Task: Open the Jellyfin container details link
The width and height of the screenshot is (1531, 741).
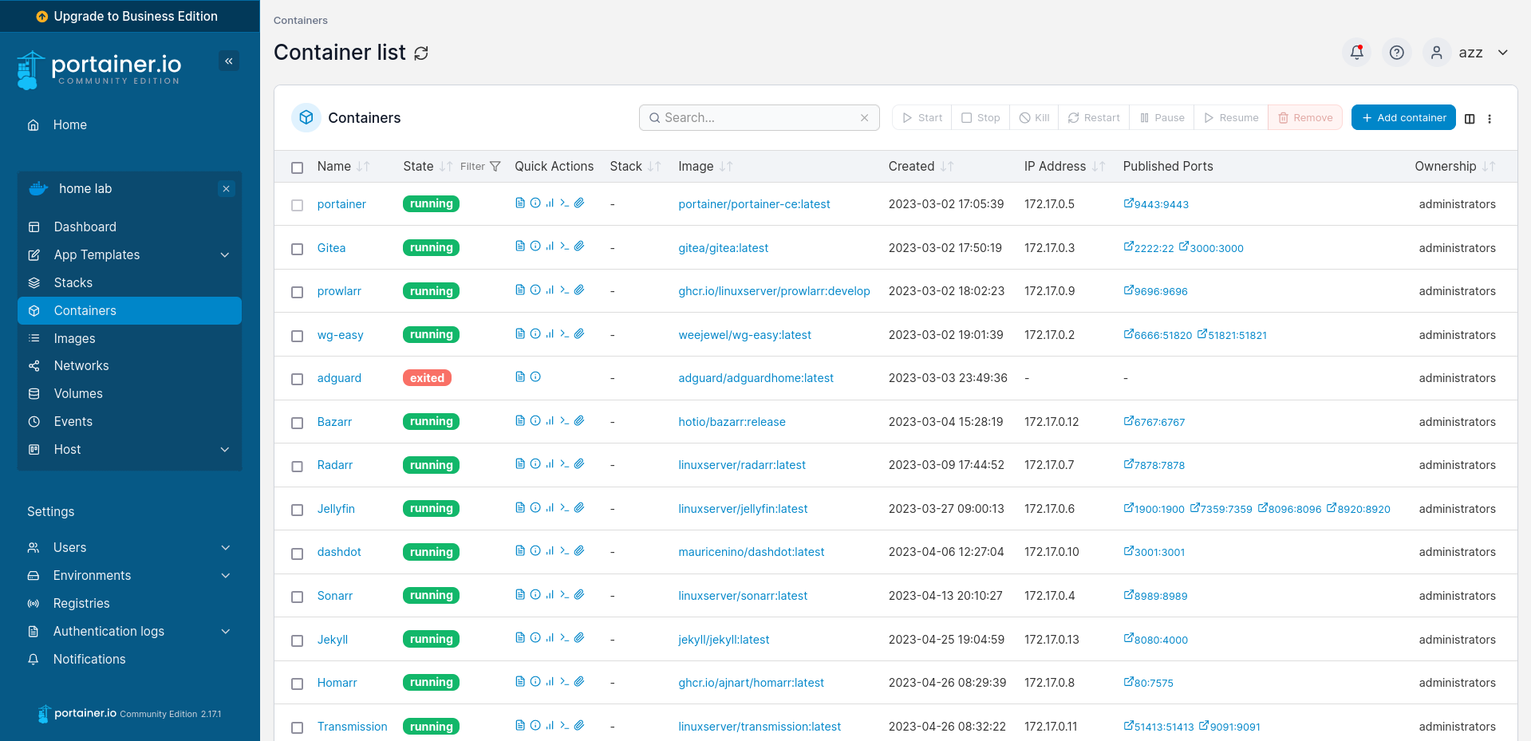Action: coord(336,509)
